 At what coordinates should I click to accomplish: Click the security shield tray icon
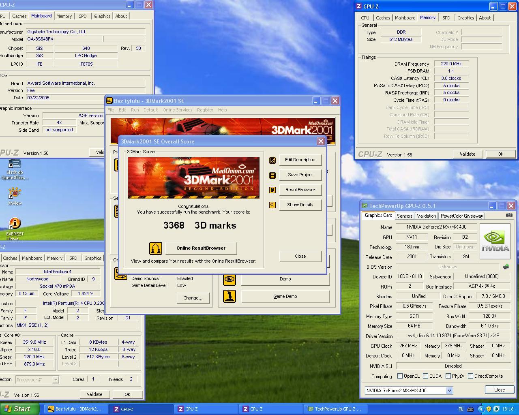489,409
